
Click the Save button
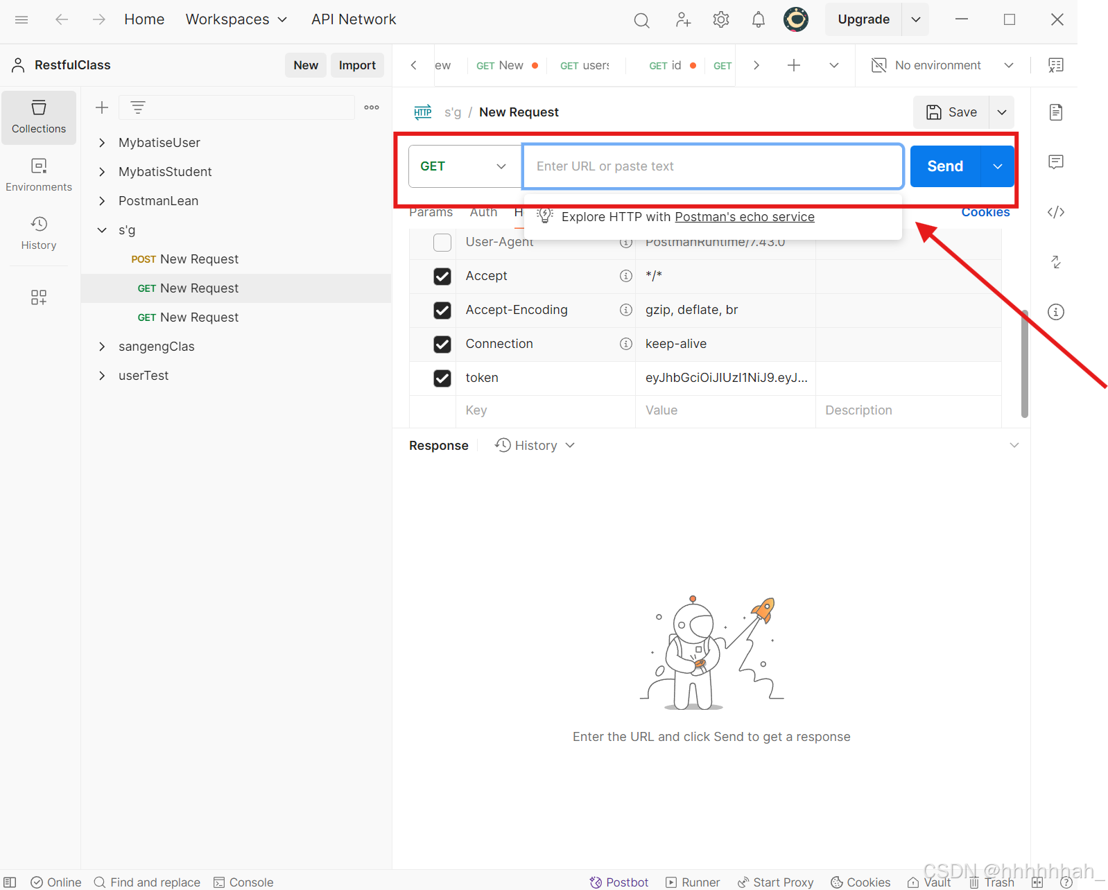point(952,112)
